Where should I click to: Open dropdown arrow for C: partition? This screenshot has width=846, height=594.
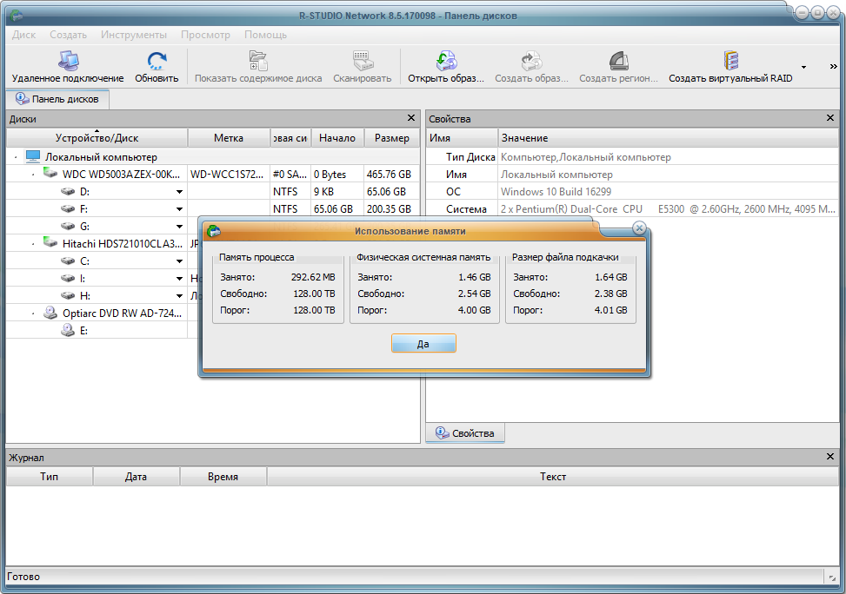179,261
